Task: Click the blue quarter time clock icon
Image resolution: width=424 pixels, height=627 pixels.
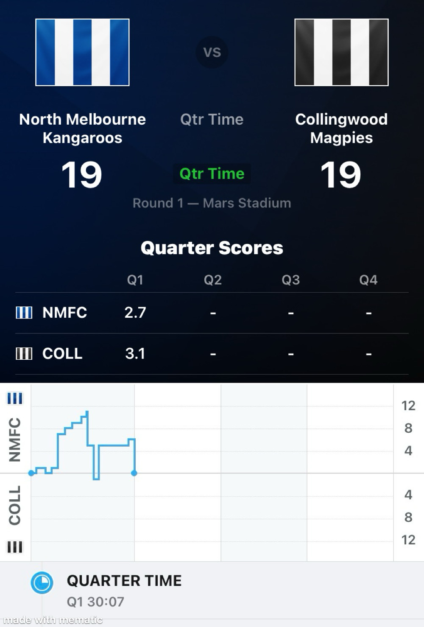Action: pos(42,582)
